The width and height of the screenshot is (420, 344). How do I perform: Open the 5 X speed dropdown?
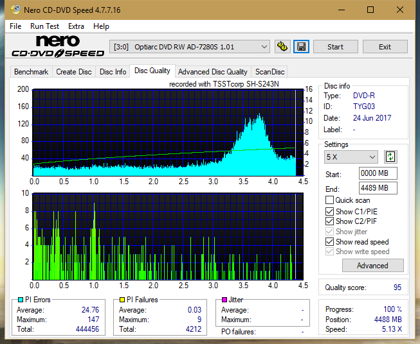coord(351,157)
